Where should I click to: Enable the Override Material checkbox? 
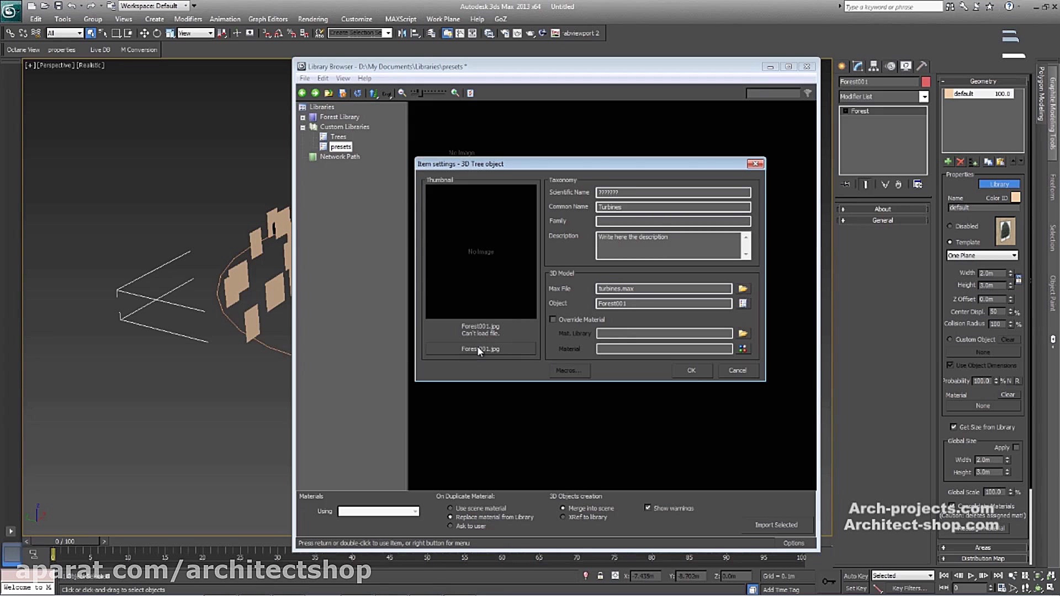pyautogui.click(x=553, y=320)
